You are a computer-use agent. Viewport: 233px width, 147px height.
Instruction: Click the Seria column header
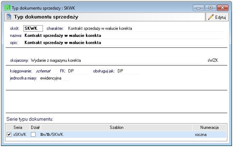pos(18,127)
